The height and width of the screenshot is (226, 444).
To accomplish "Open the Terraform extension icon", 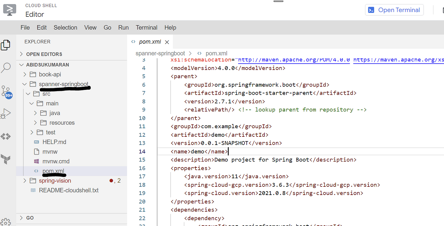I will coord(6,159).
